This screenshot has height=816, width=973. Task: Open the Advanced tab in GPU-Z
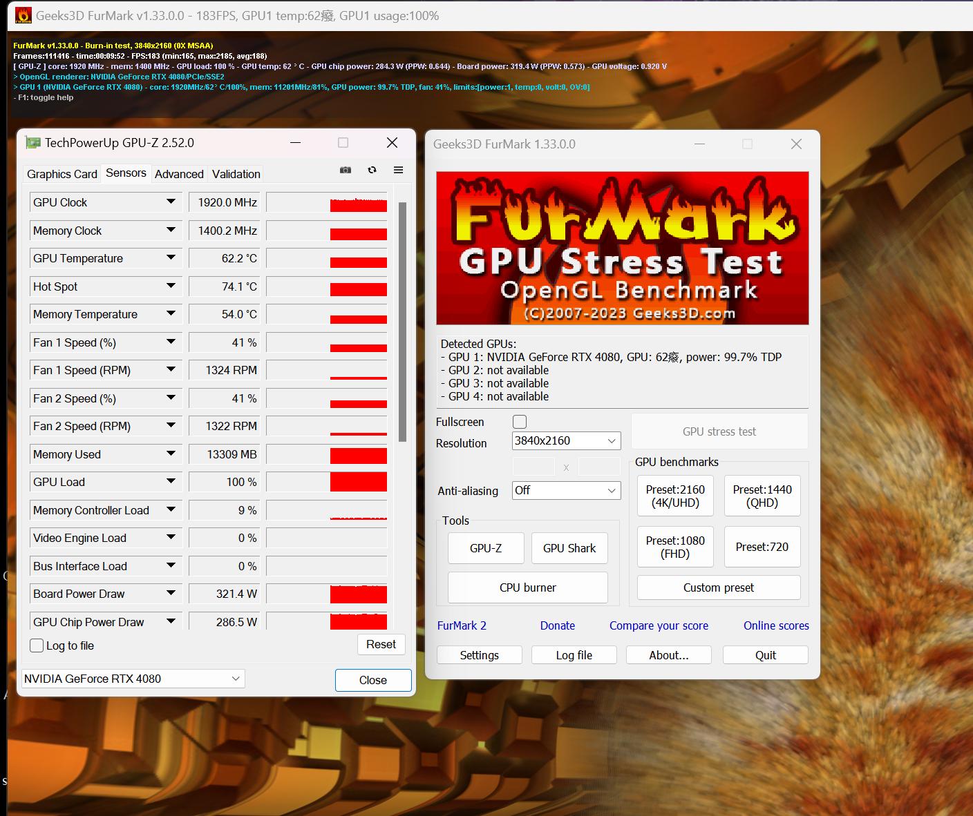[179, 174]
